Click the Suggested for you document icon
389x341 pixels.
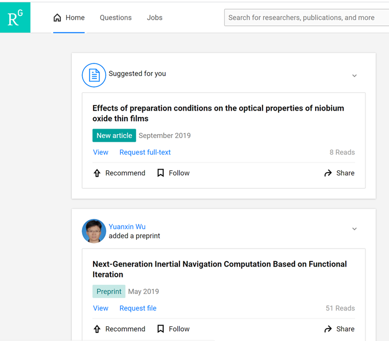94,75
